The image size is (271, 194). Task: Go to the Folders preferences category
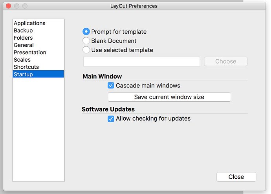24,38
